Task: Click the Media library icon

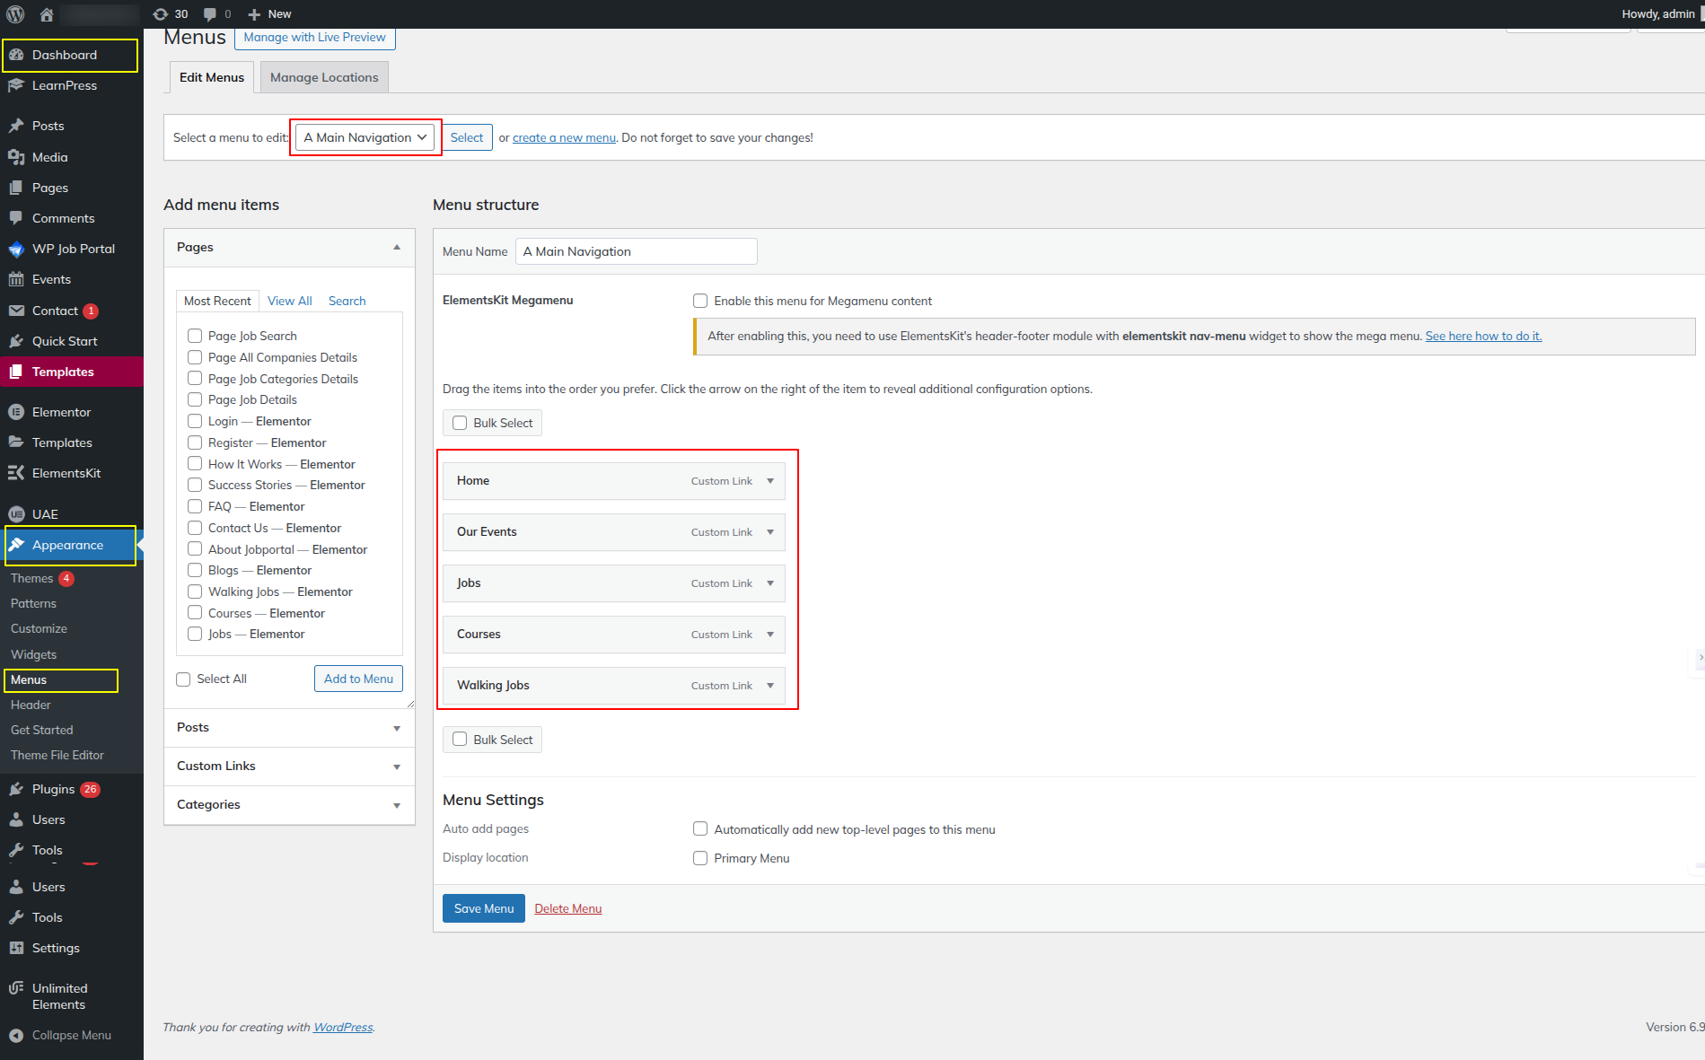Action: 16,157
